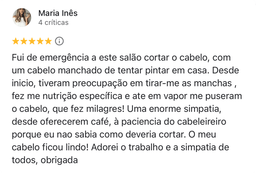Select the third rating star
Viewport: 256px width, 173px height.
click(32, 41)
